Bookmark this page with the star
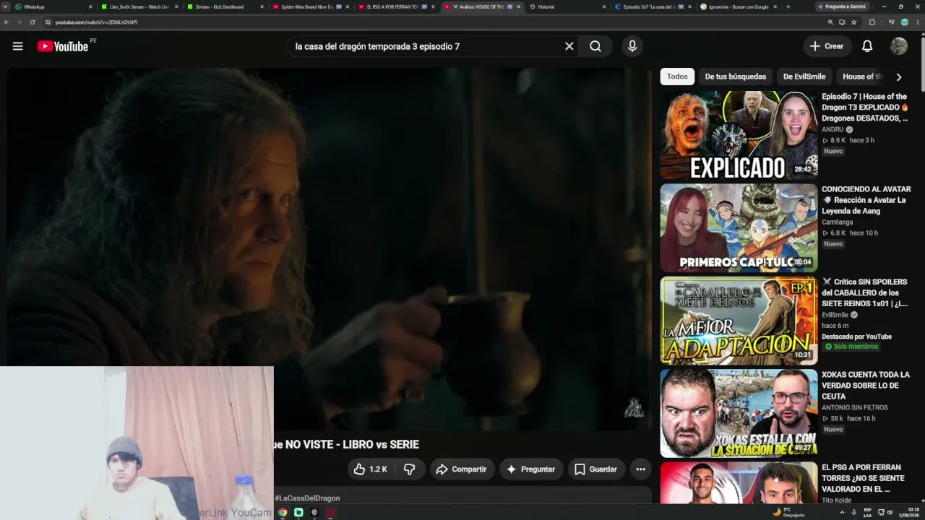925x520 pixels. [854, 22]
